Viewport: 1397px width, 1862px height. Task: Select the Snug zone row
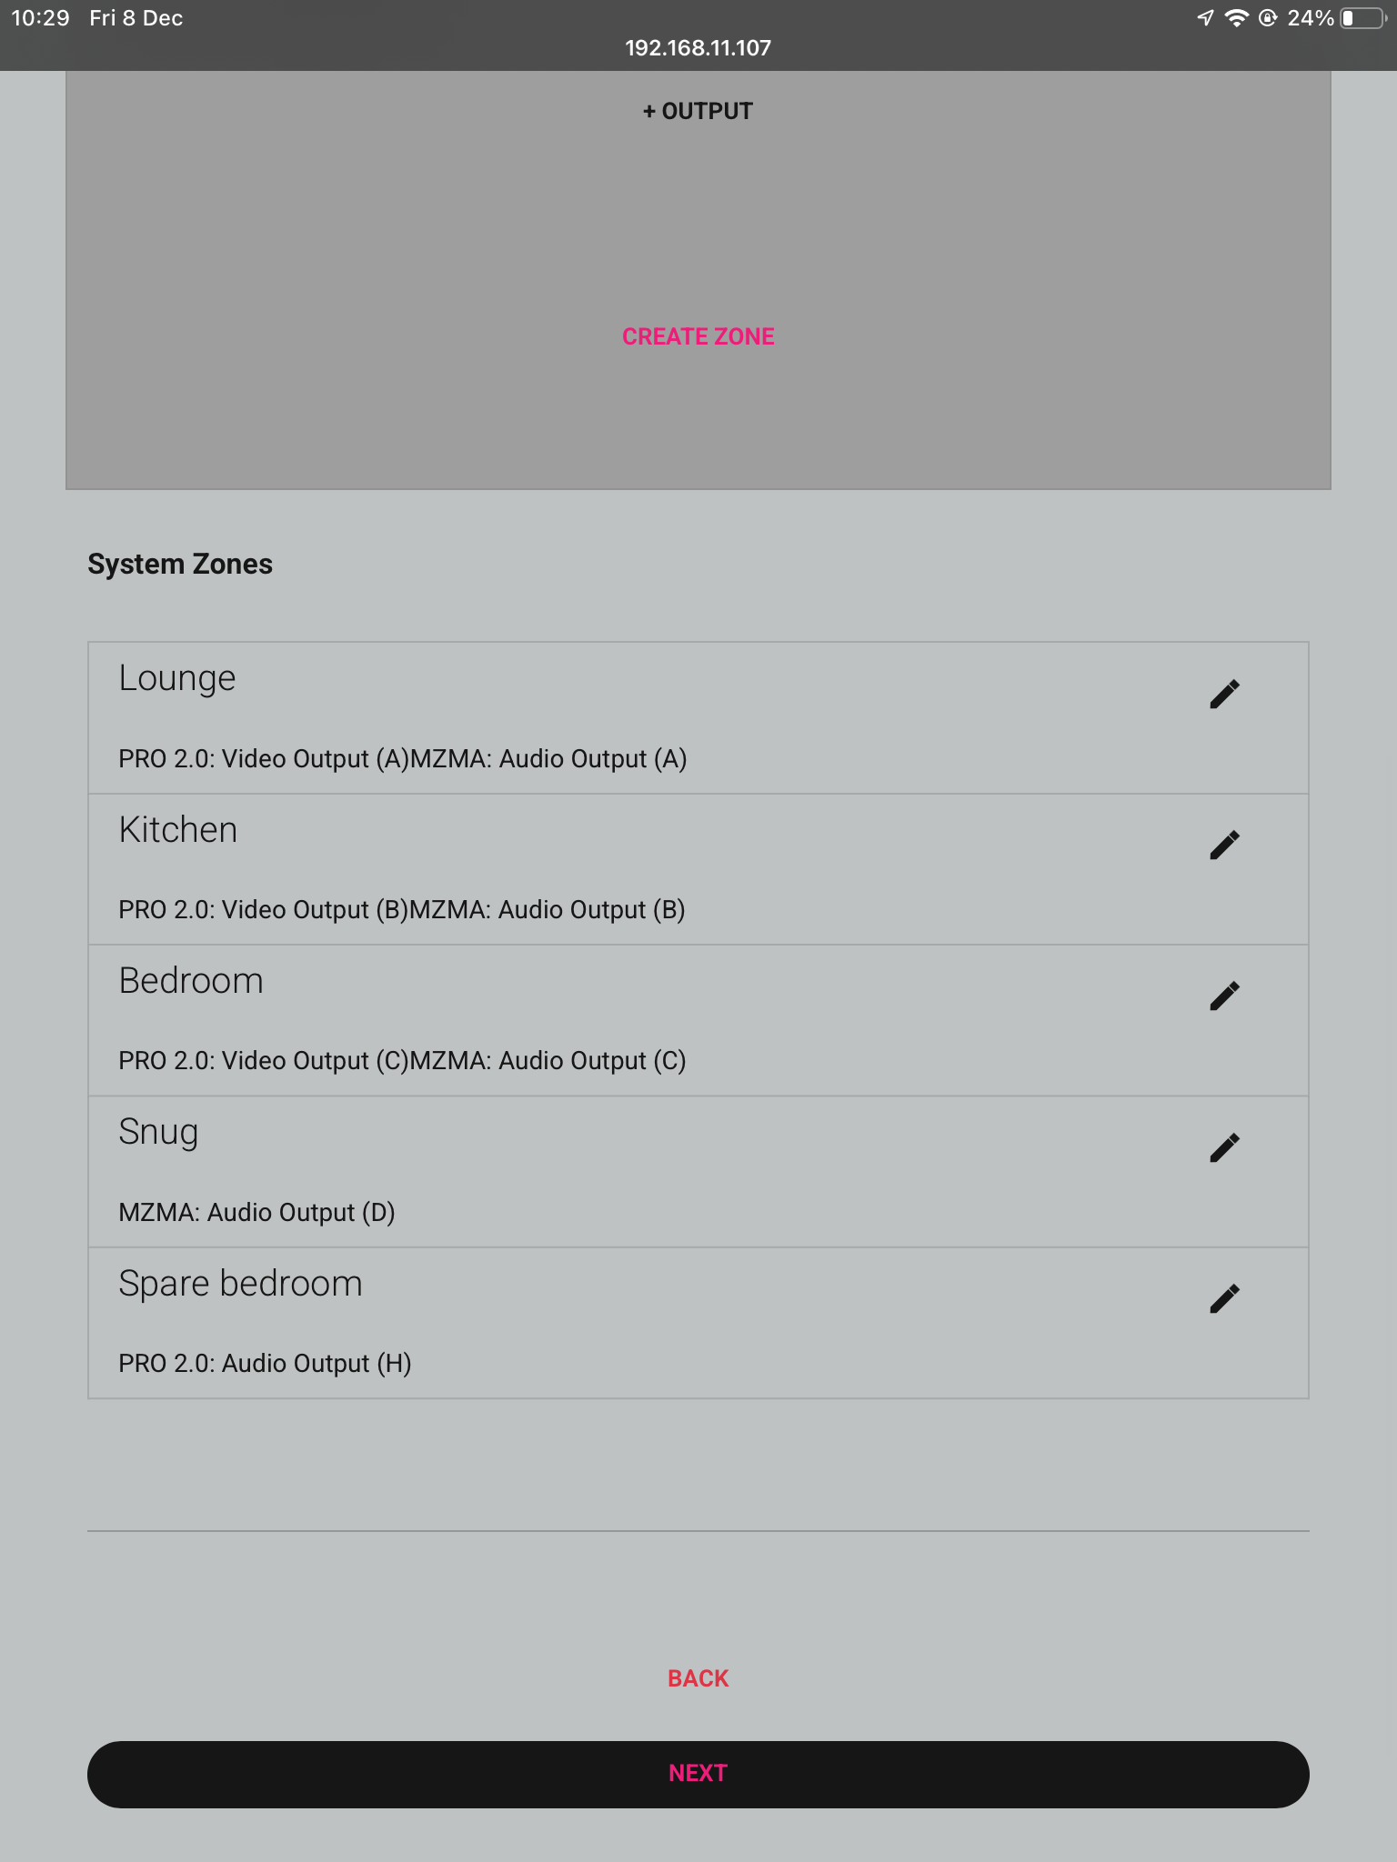coord(698,1171)
